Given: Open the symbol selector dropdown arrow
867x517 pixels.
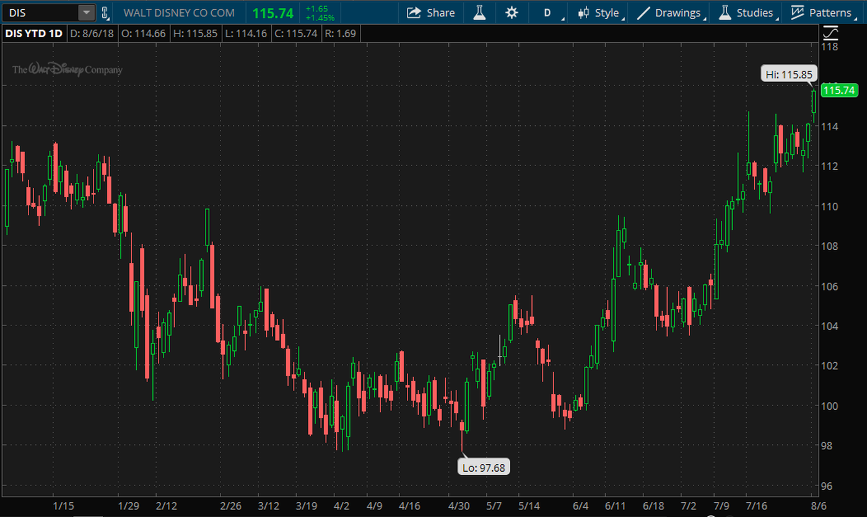Looking at the screenshot, I should click(87, 12).
